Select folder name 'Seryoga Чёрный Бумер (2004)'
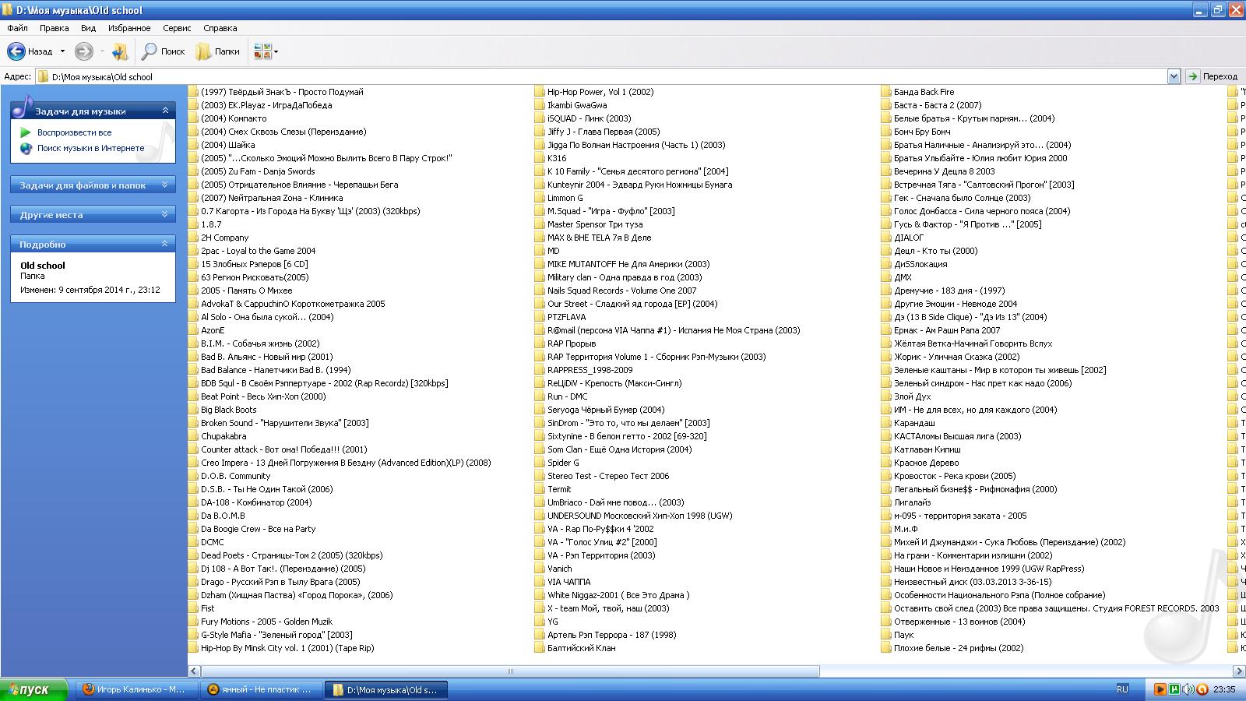The image size is (1246, 701). click(x=606, y=410)
